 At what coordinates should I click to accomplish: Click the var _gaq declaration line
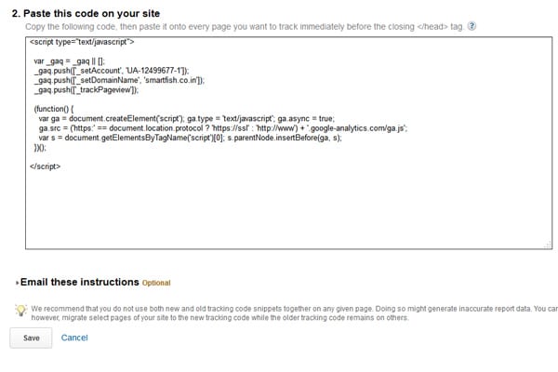click(x=70, y=60)
